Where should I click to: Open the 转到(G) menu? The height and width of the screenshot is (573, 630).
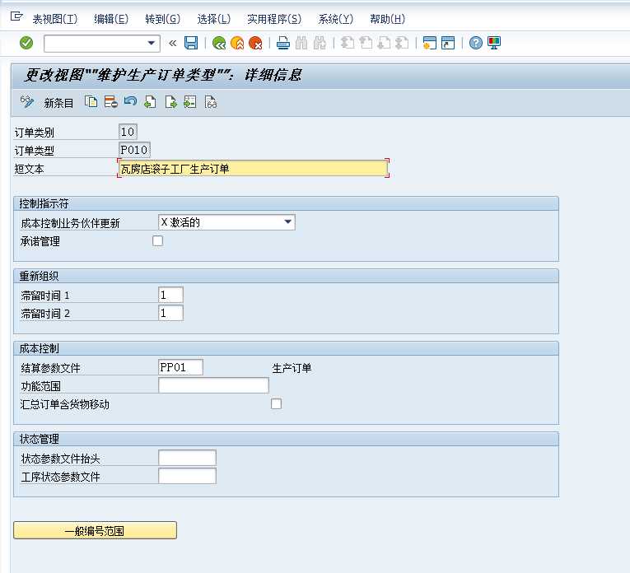[x=163, y=19]
